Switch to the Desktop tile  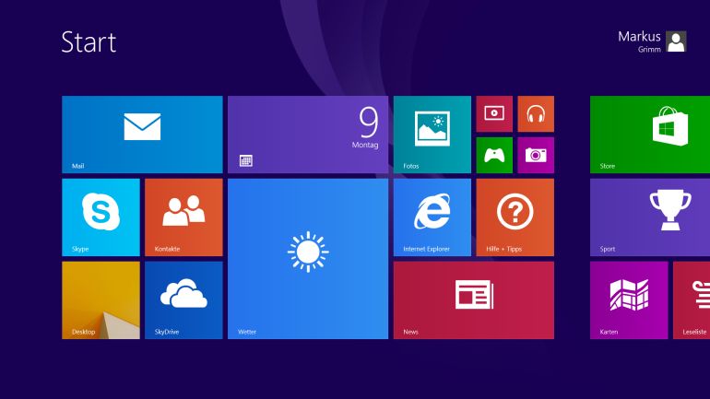[x=101, y=300]
